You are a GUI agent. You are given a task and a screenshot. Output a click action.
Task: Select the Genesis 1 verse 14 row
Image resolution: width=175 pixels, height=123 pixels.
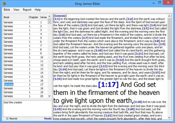tap(25, 73)
